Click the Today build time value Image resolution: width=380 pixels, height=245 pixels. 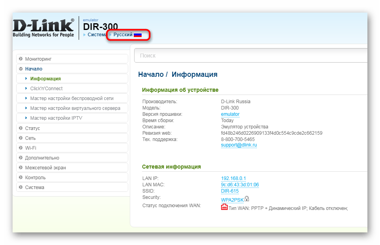tap(227, 120)
